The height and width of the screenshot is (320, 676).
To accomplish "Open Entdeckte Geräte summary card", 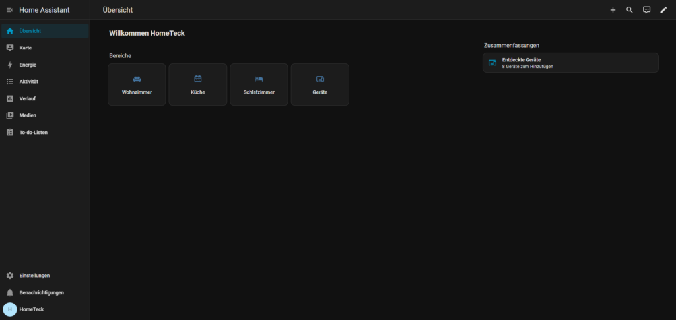I will (570, 63).
